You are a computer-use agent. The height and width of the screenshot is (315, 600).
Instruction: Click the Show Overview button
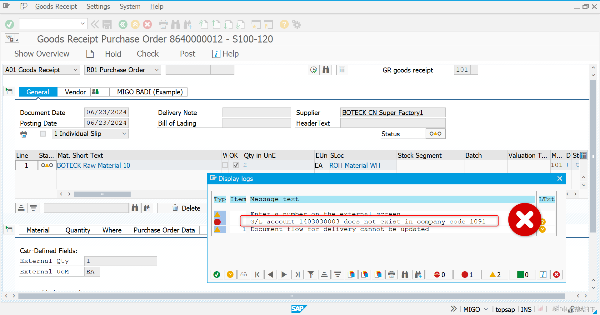pos(42,54)
